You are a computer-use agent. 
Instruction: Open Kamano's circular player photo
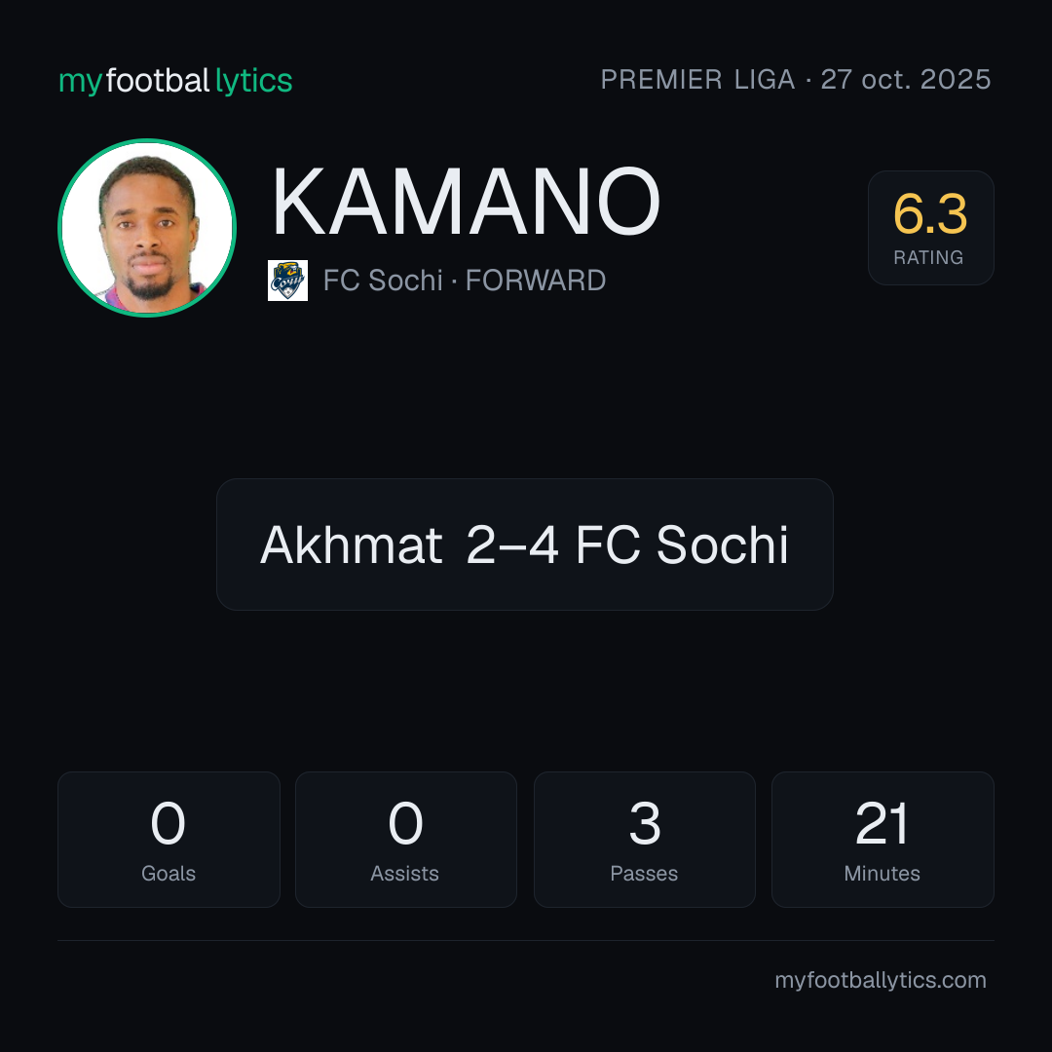click(x=147, y=228)
